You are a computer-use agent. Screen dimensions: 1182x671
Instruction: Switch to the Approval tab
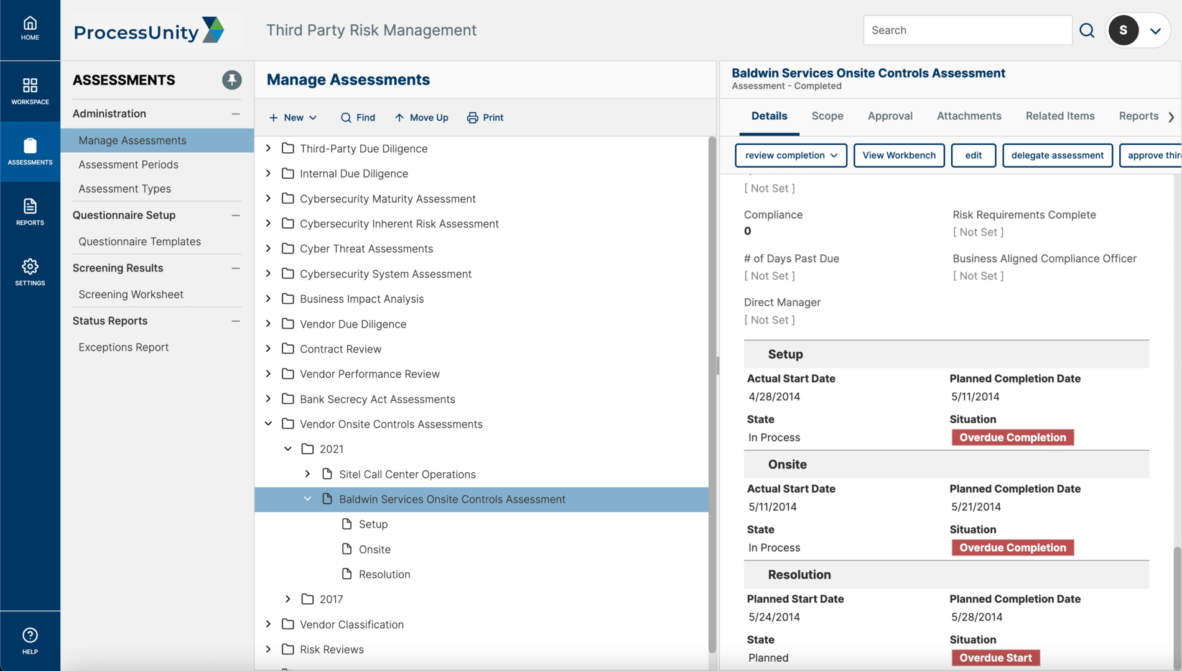click(890, 116)
